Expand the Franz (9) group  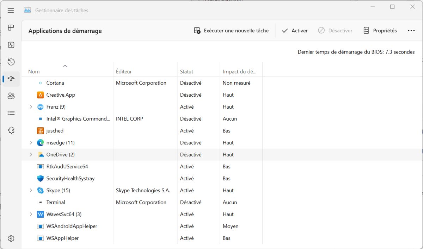pos(31,107)
